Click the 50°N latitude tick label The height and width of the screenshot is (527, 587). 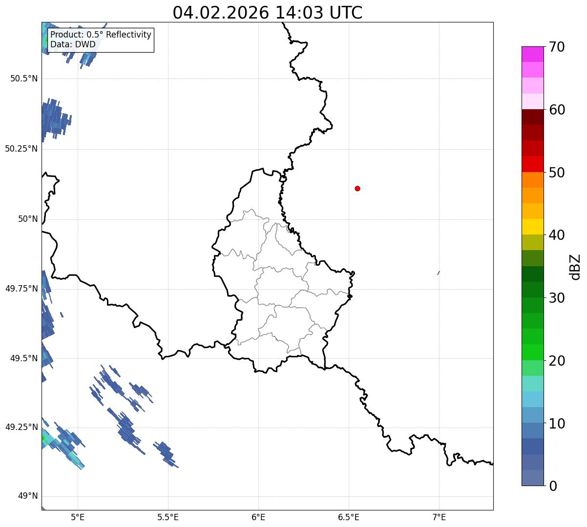pyautogui.click(x=28, y=219)
